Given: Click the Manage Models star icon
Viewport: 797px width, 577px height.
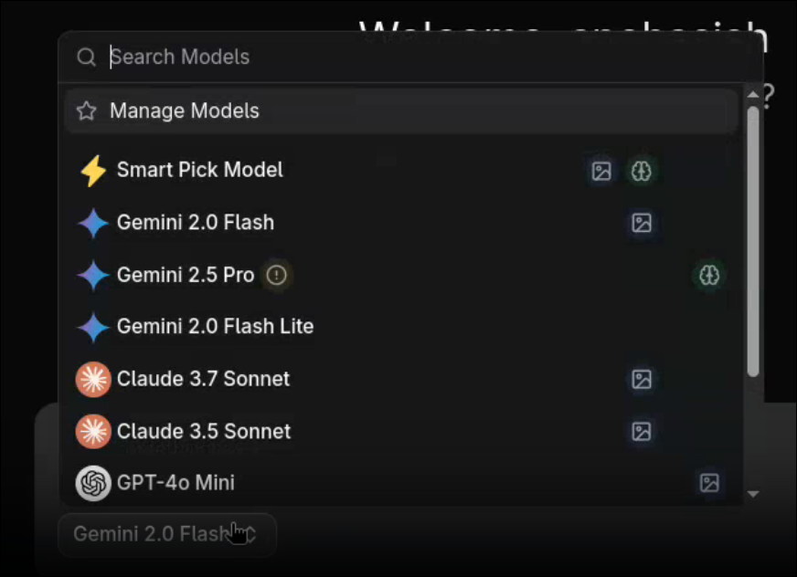Looking at the screenshot, I should [87, 110].
